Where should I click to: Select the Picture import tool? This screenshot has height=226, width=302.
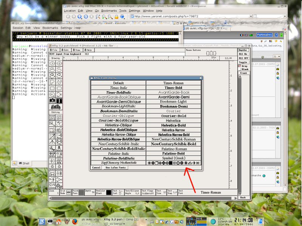[x=52, y=101]
